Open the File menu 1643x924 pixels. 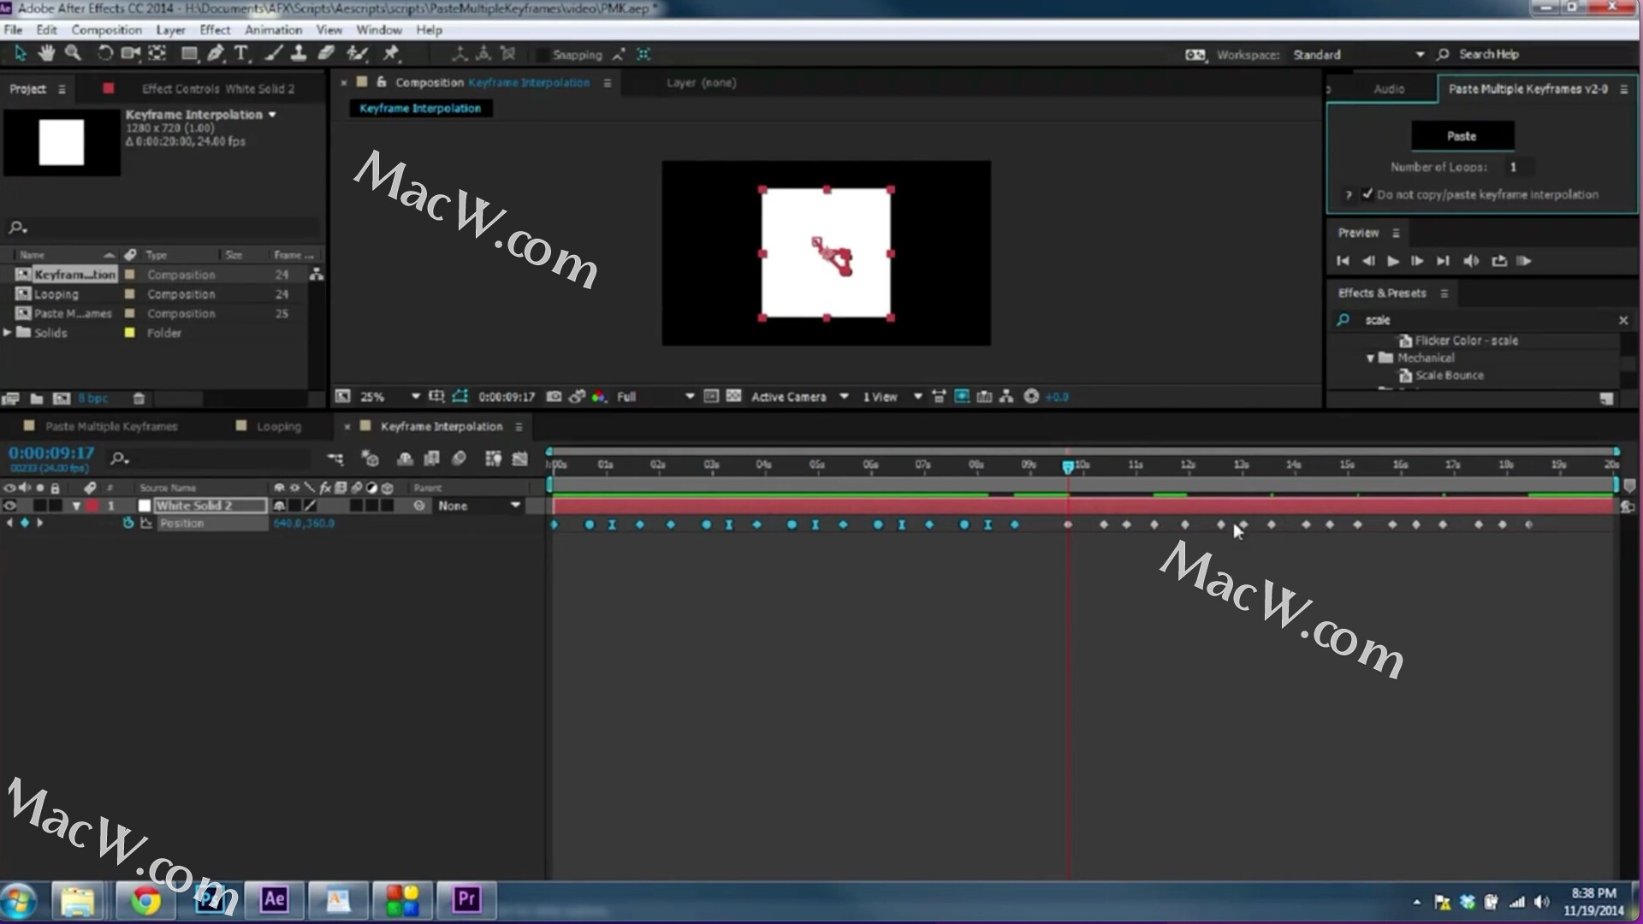(x=13, y=30)
